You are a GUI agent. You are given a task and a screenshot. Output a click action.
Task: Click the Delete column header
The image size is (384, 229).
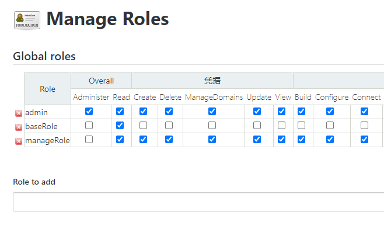[x=170, y=97]
